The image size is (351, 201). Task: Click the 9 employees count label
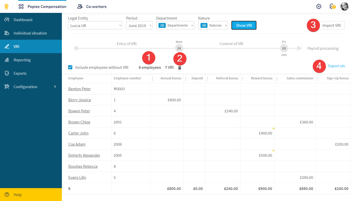(x=150, y=68)
